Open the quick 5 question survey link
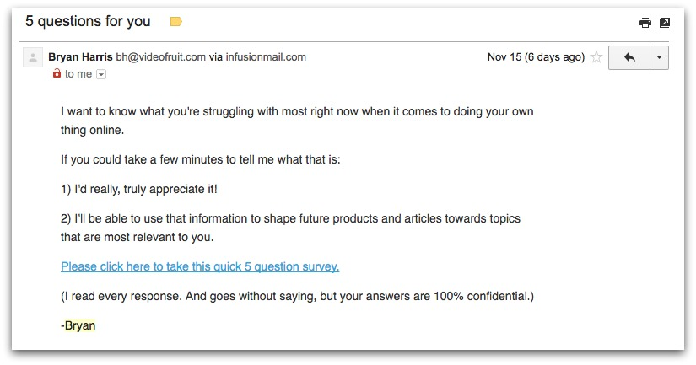Viewport: 696px width, 365px height. pyautogui.click(x=200, y=266)
